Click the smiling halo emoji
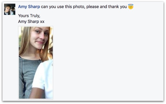166x104 pixels. pyautogui.click(x=131, y=7)
